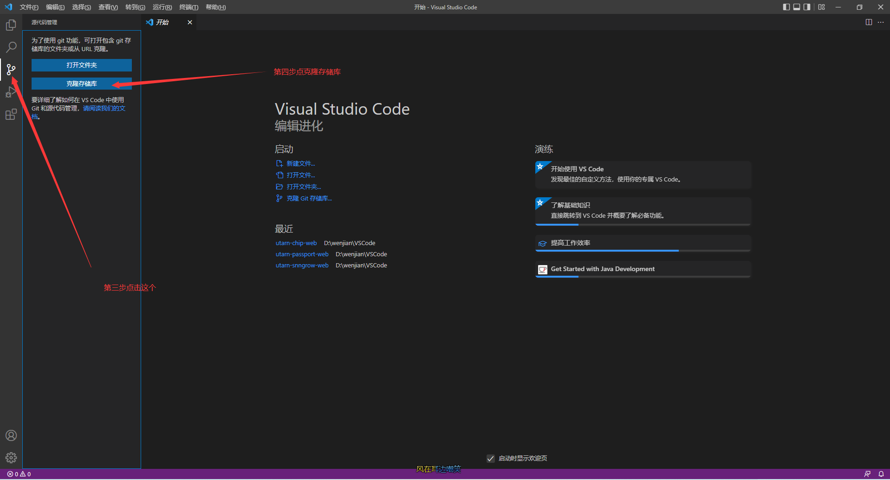Toggle the bottom panel visibility in the title bar
Screen dimensions: 890x480
tap(797, 7)
